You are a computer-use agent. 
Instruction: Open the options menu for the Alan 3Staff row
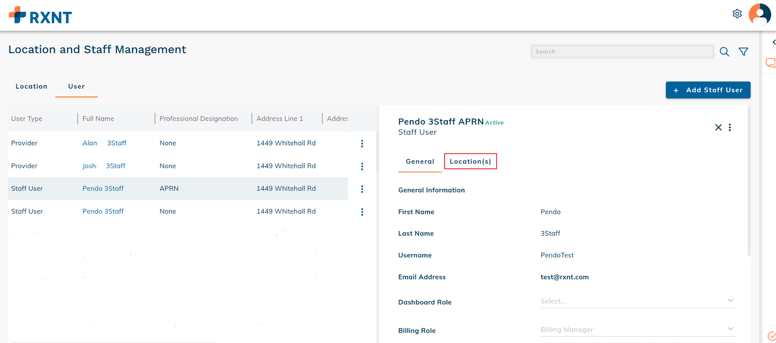click(x=362, y=143)
